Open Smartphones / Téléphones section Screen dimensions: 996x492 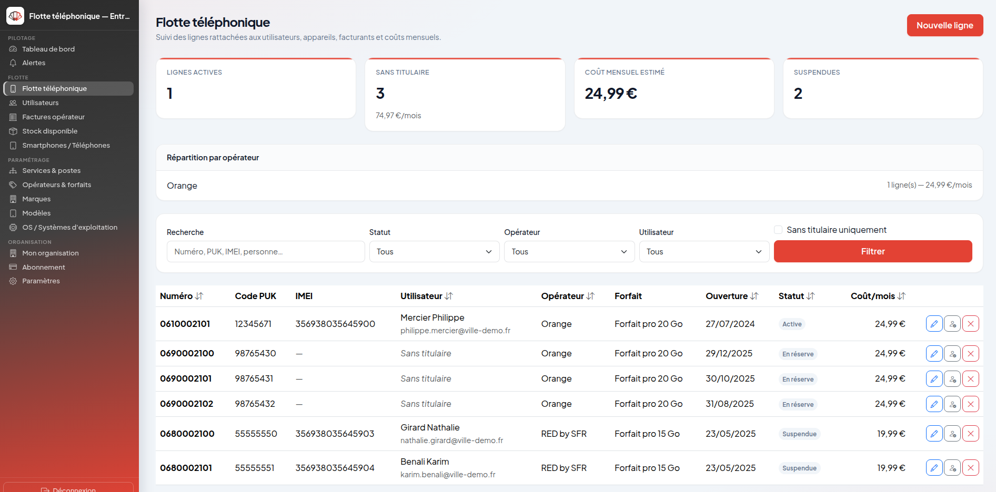point(68,146)
